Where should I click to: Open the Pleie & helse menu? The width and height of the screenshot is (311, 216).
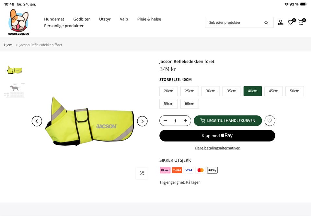click(149, 19)
